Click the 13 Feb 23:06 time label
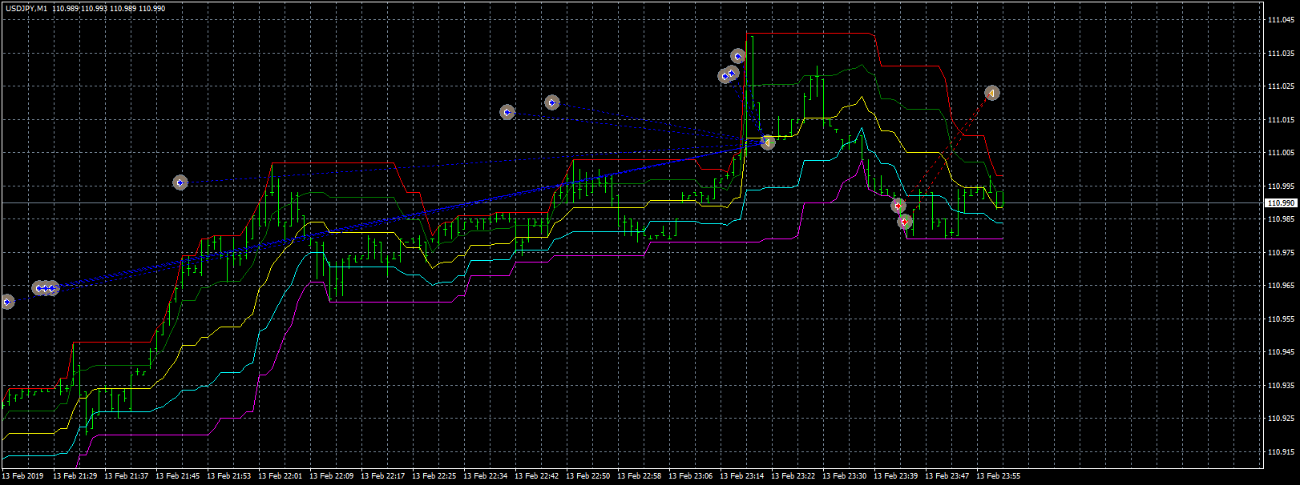Screen dimensions: 1300x485 coord(690,476)
